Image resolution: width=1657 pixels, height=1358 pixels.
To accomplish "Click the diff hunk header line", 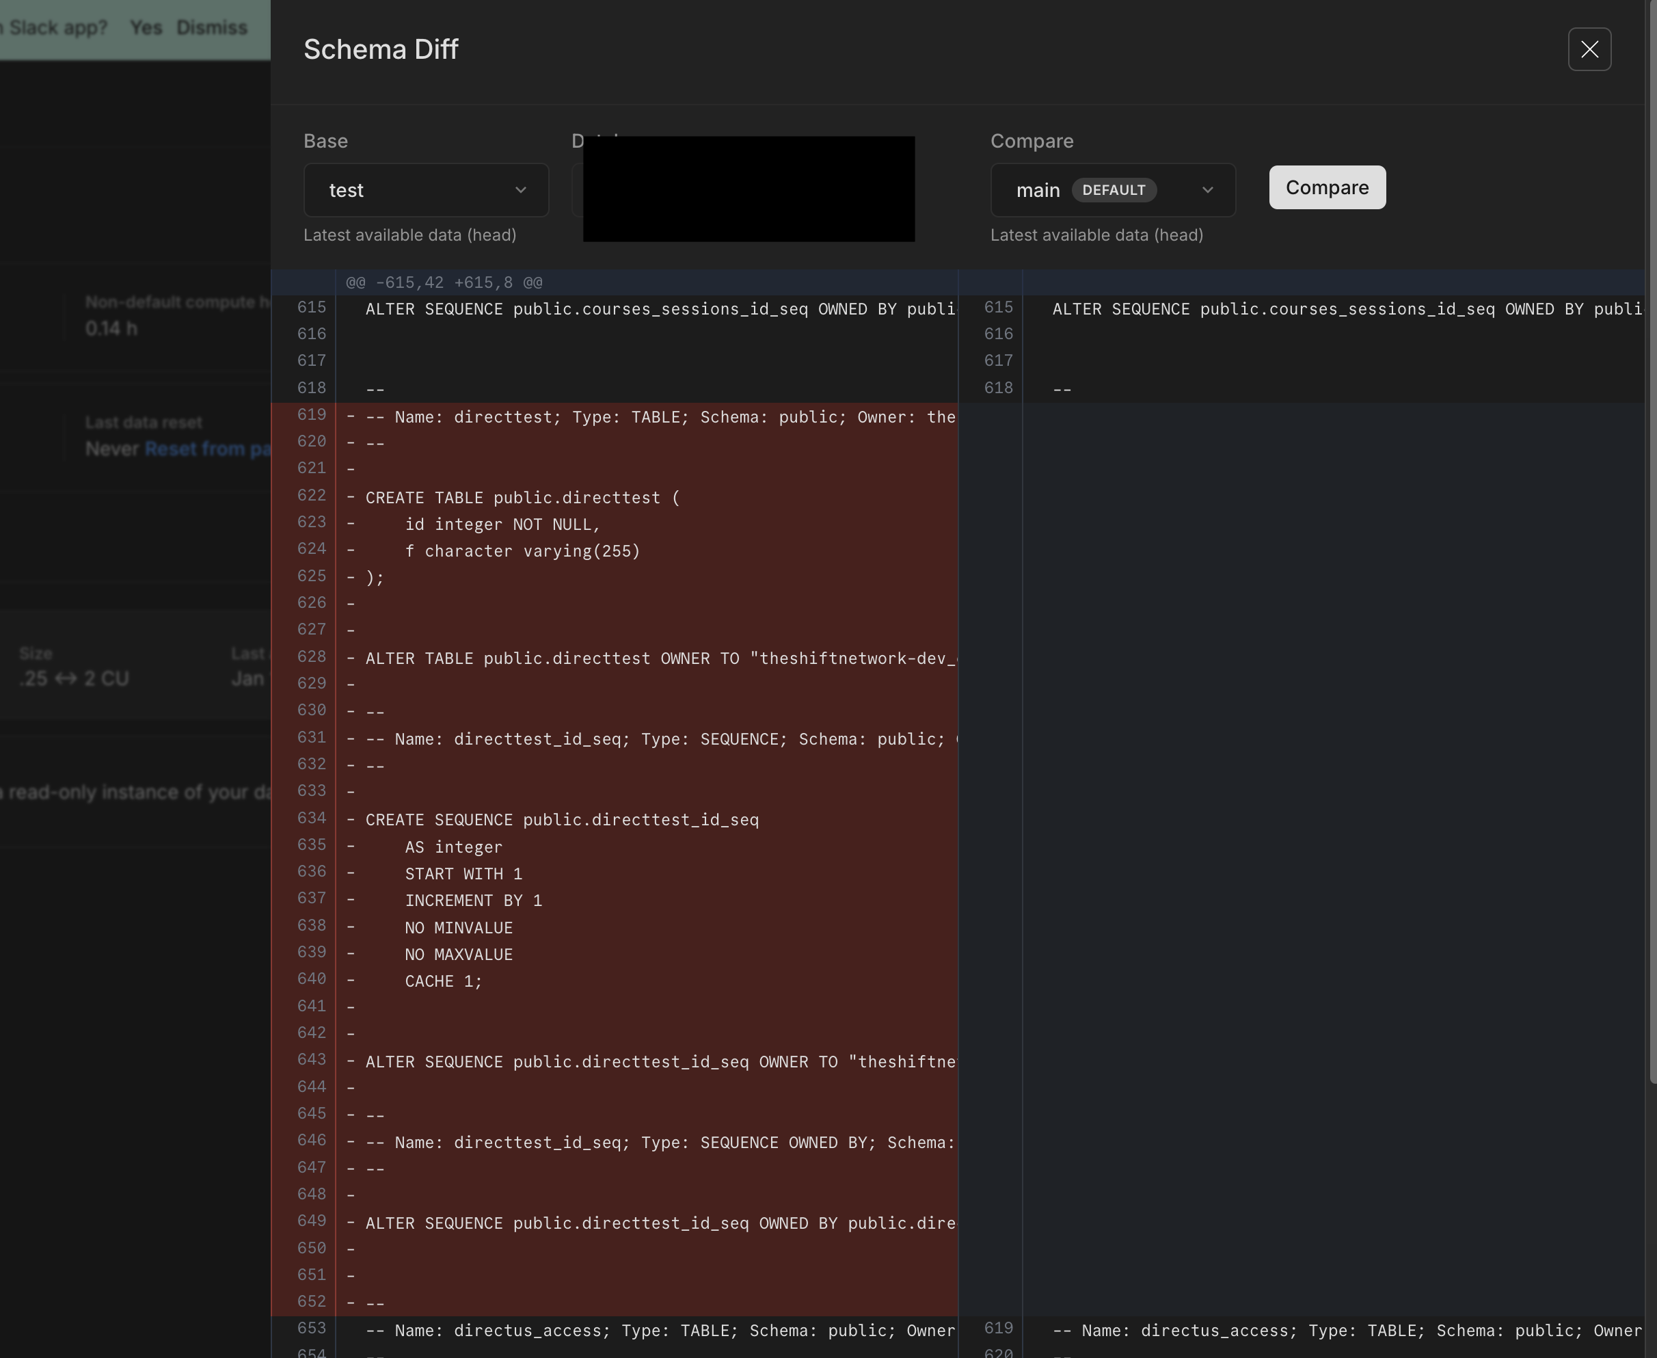I will point(444,282).
